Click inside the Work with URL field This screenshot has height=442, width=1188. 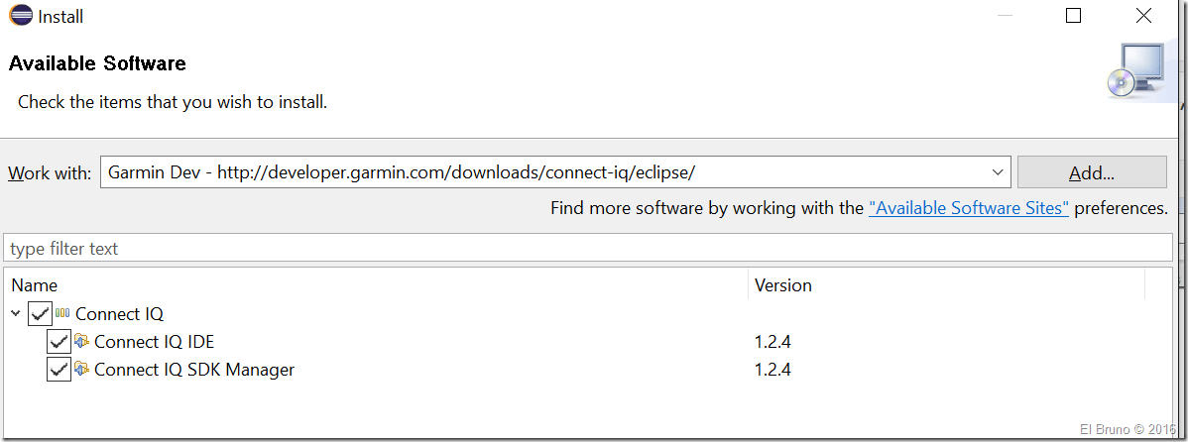(545, 172)
